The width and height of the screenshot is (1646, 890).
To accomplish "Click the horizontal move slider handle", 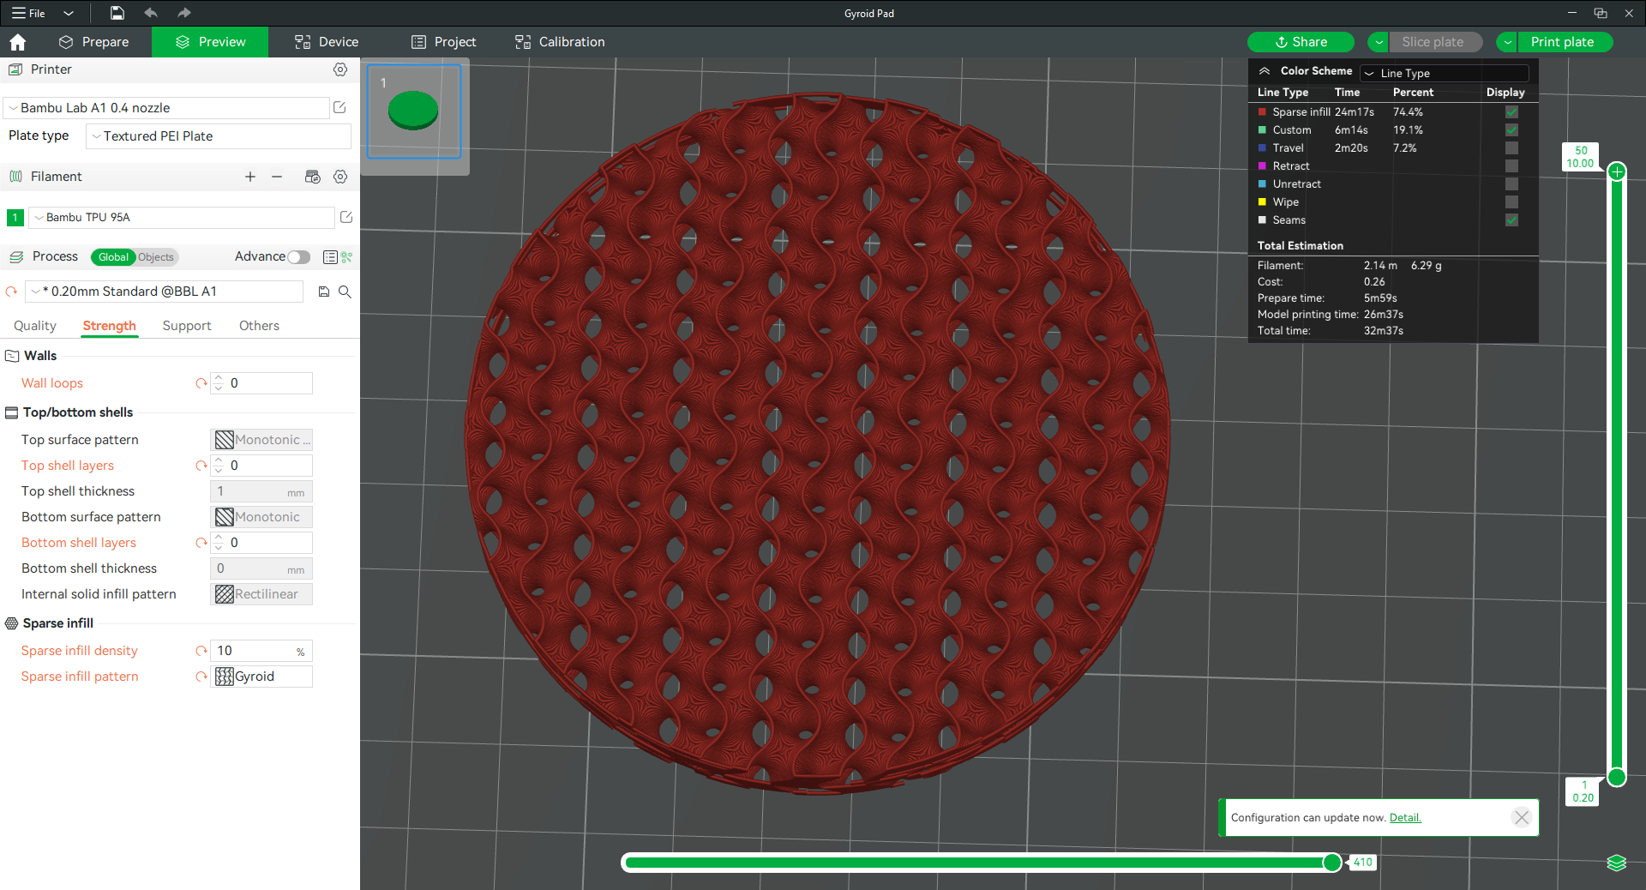I will [x=1332, y=863].
